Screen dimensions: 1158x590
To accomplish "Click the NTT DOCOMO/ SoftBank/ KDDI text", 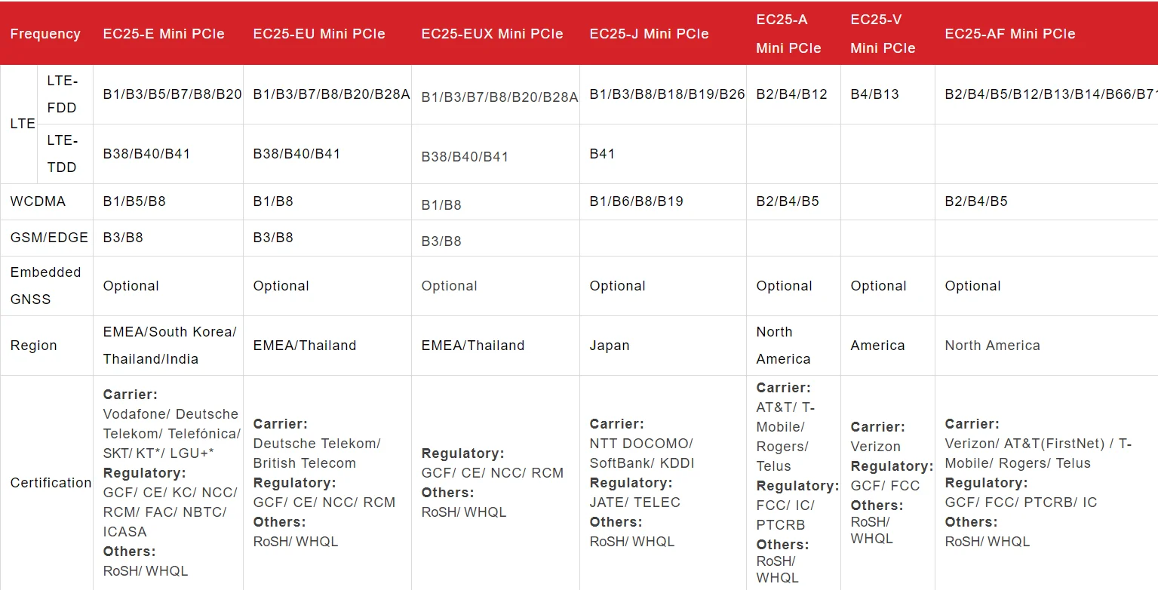I will 642,453.
